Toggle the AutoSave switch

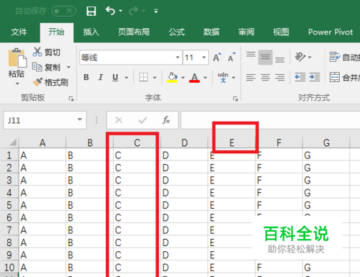tap(63, 11)
